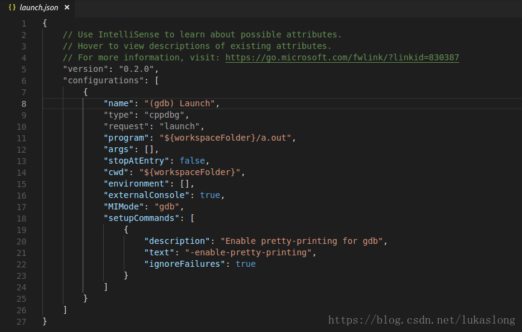522x332 pixels.
Task: Click line number 8 in the gutter
Action: (24, 104)
